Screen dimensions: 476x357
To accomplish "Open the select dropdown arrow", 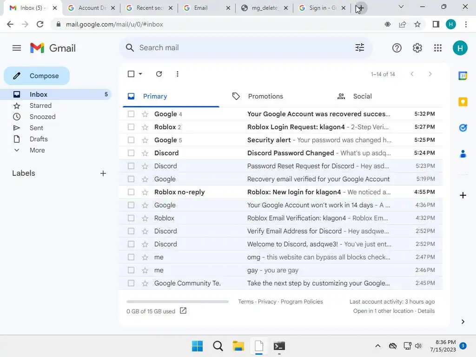I will coord(140,74).
